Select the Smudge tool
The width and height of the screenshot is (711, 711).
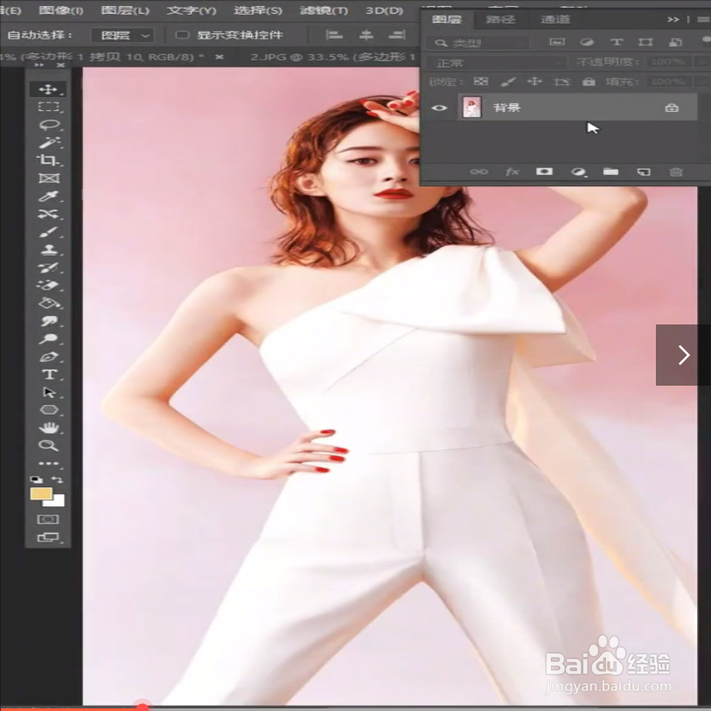click(48, 321)
